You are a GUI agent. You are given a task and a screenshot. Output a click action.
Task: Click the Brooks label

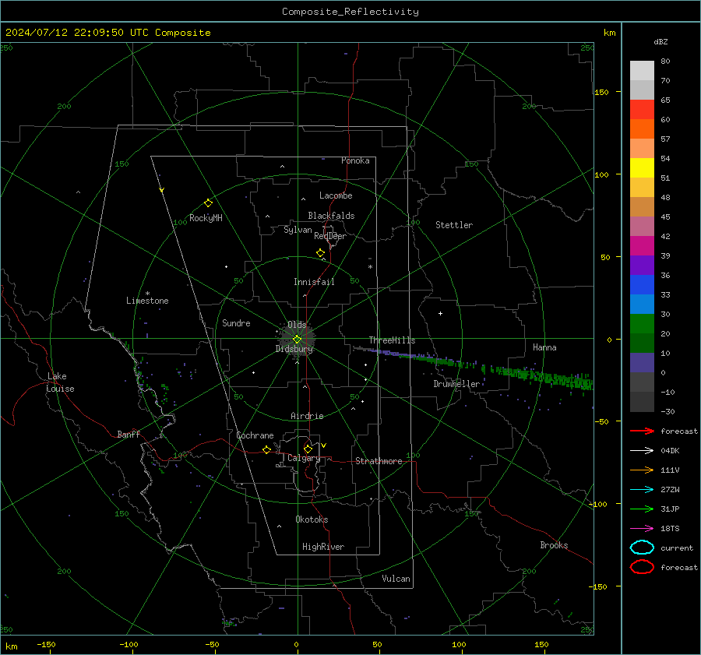pos(554,545)
